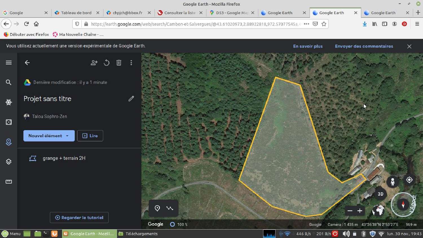This screenshot has height=238, width=423.
Task: Center map on my location
Action: pyautogui.click(x=409, y=180)
